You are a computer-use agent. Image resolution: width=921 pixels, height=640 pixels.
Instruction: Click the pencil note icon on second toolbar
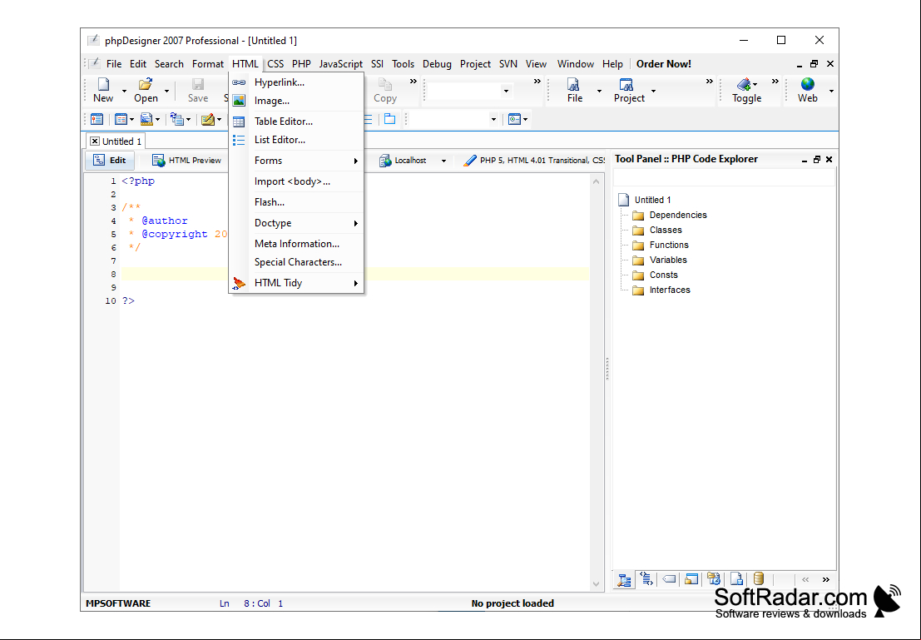pyautogui.click(x=207, y=119)
